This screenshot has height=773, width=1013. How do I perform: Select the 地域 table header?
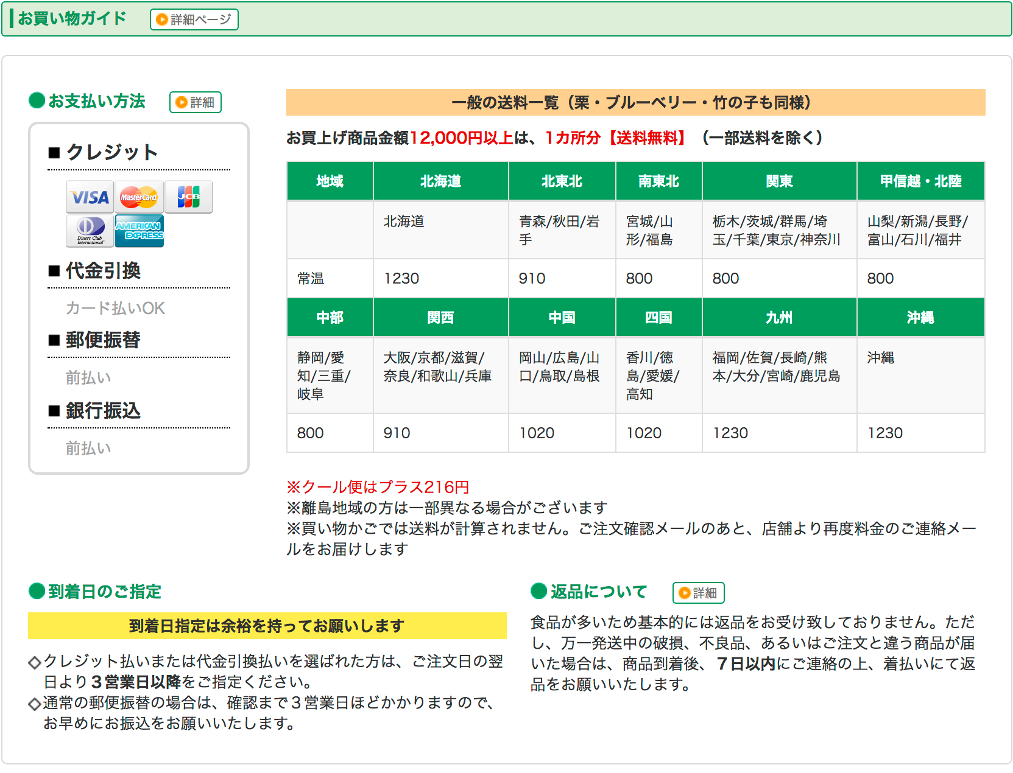coord(330,181)
